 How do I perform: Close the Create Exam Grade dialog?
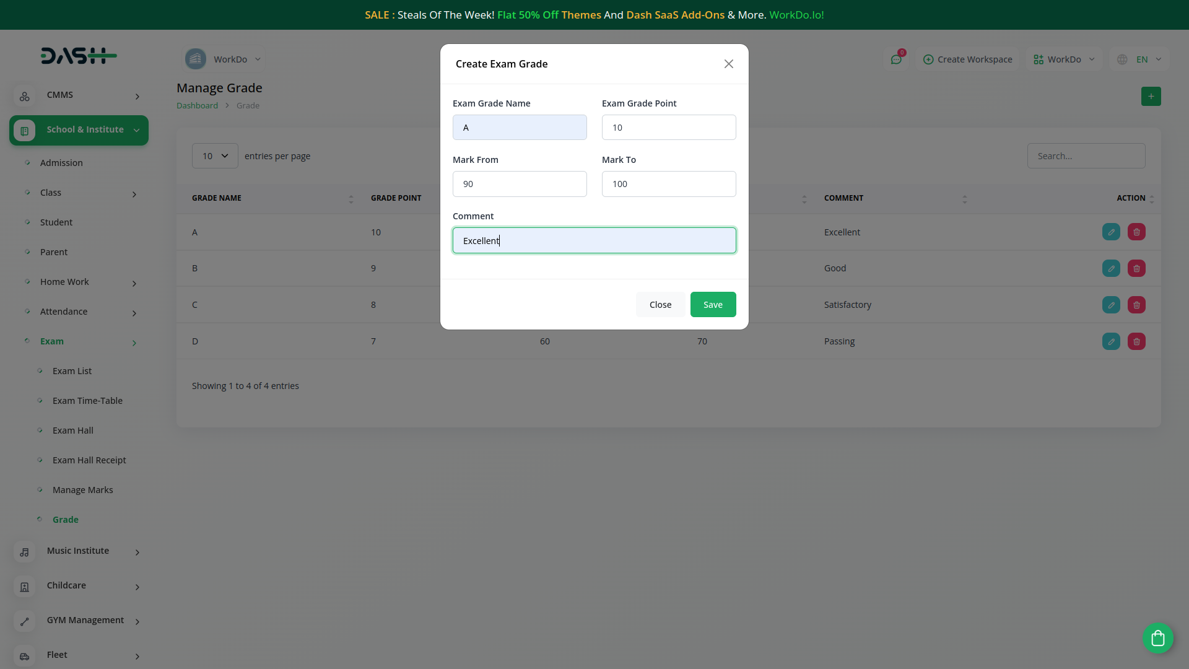[x=728, y=64]
